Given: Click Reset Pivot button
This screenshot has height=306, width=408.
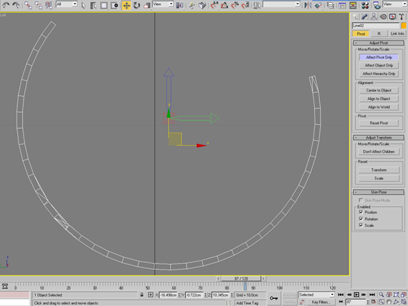Looking at the screenshot, I should click(x=379, y=123).
